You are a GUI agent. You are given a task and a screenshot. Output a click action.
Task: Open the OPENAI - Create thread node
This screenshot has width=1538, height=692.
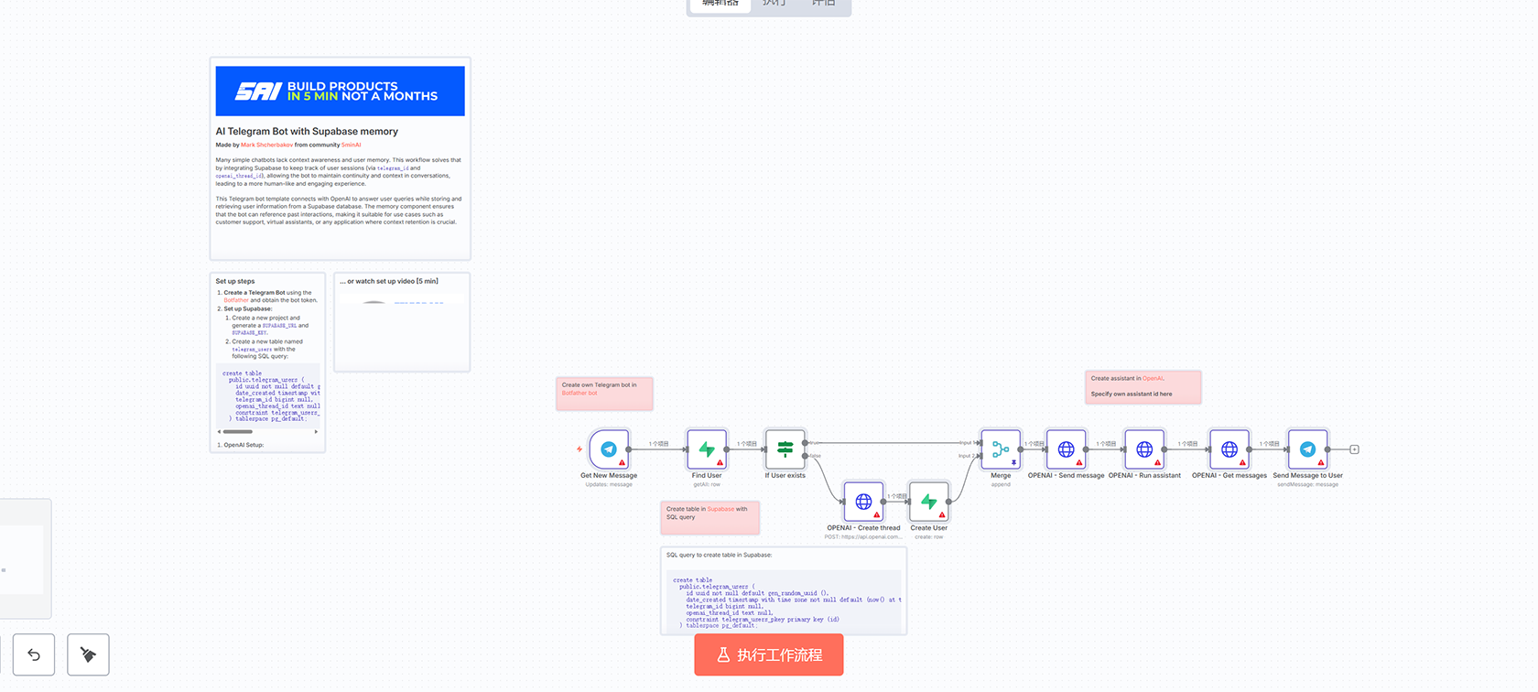[863, 502]
